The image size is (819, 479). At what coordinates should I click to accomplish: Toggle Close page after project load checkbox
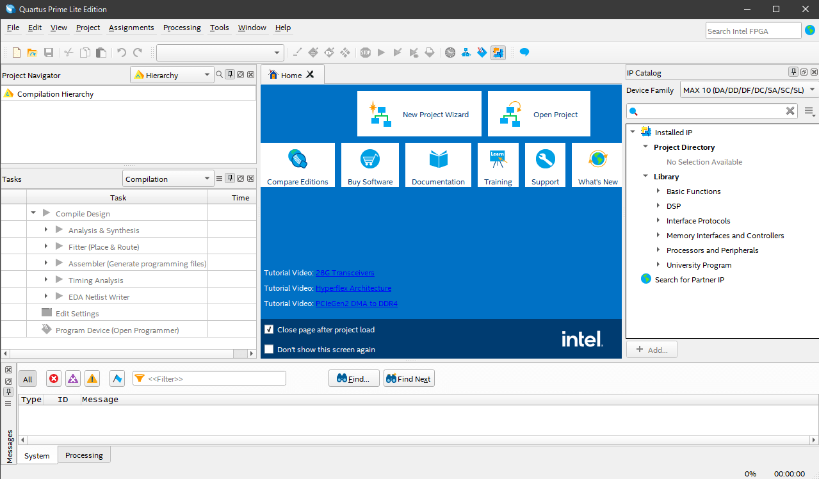point(269,329)
